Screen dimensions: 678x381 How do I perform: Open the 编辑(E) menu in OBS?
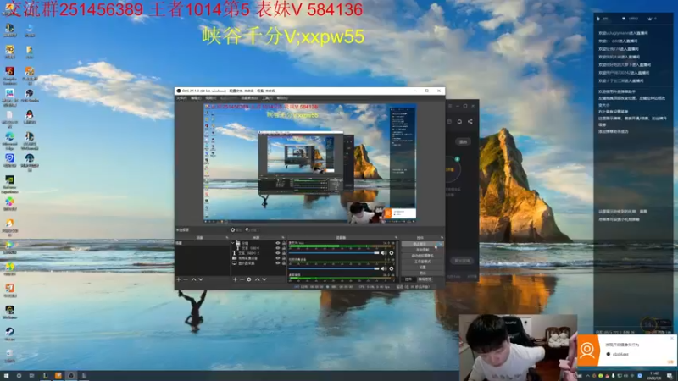pos(196,98)
